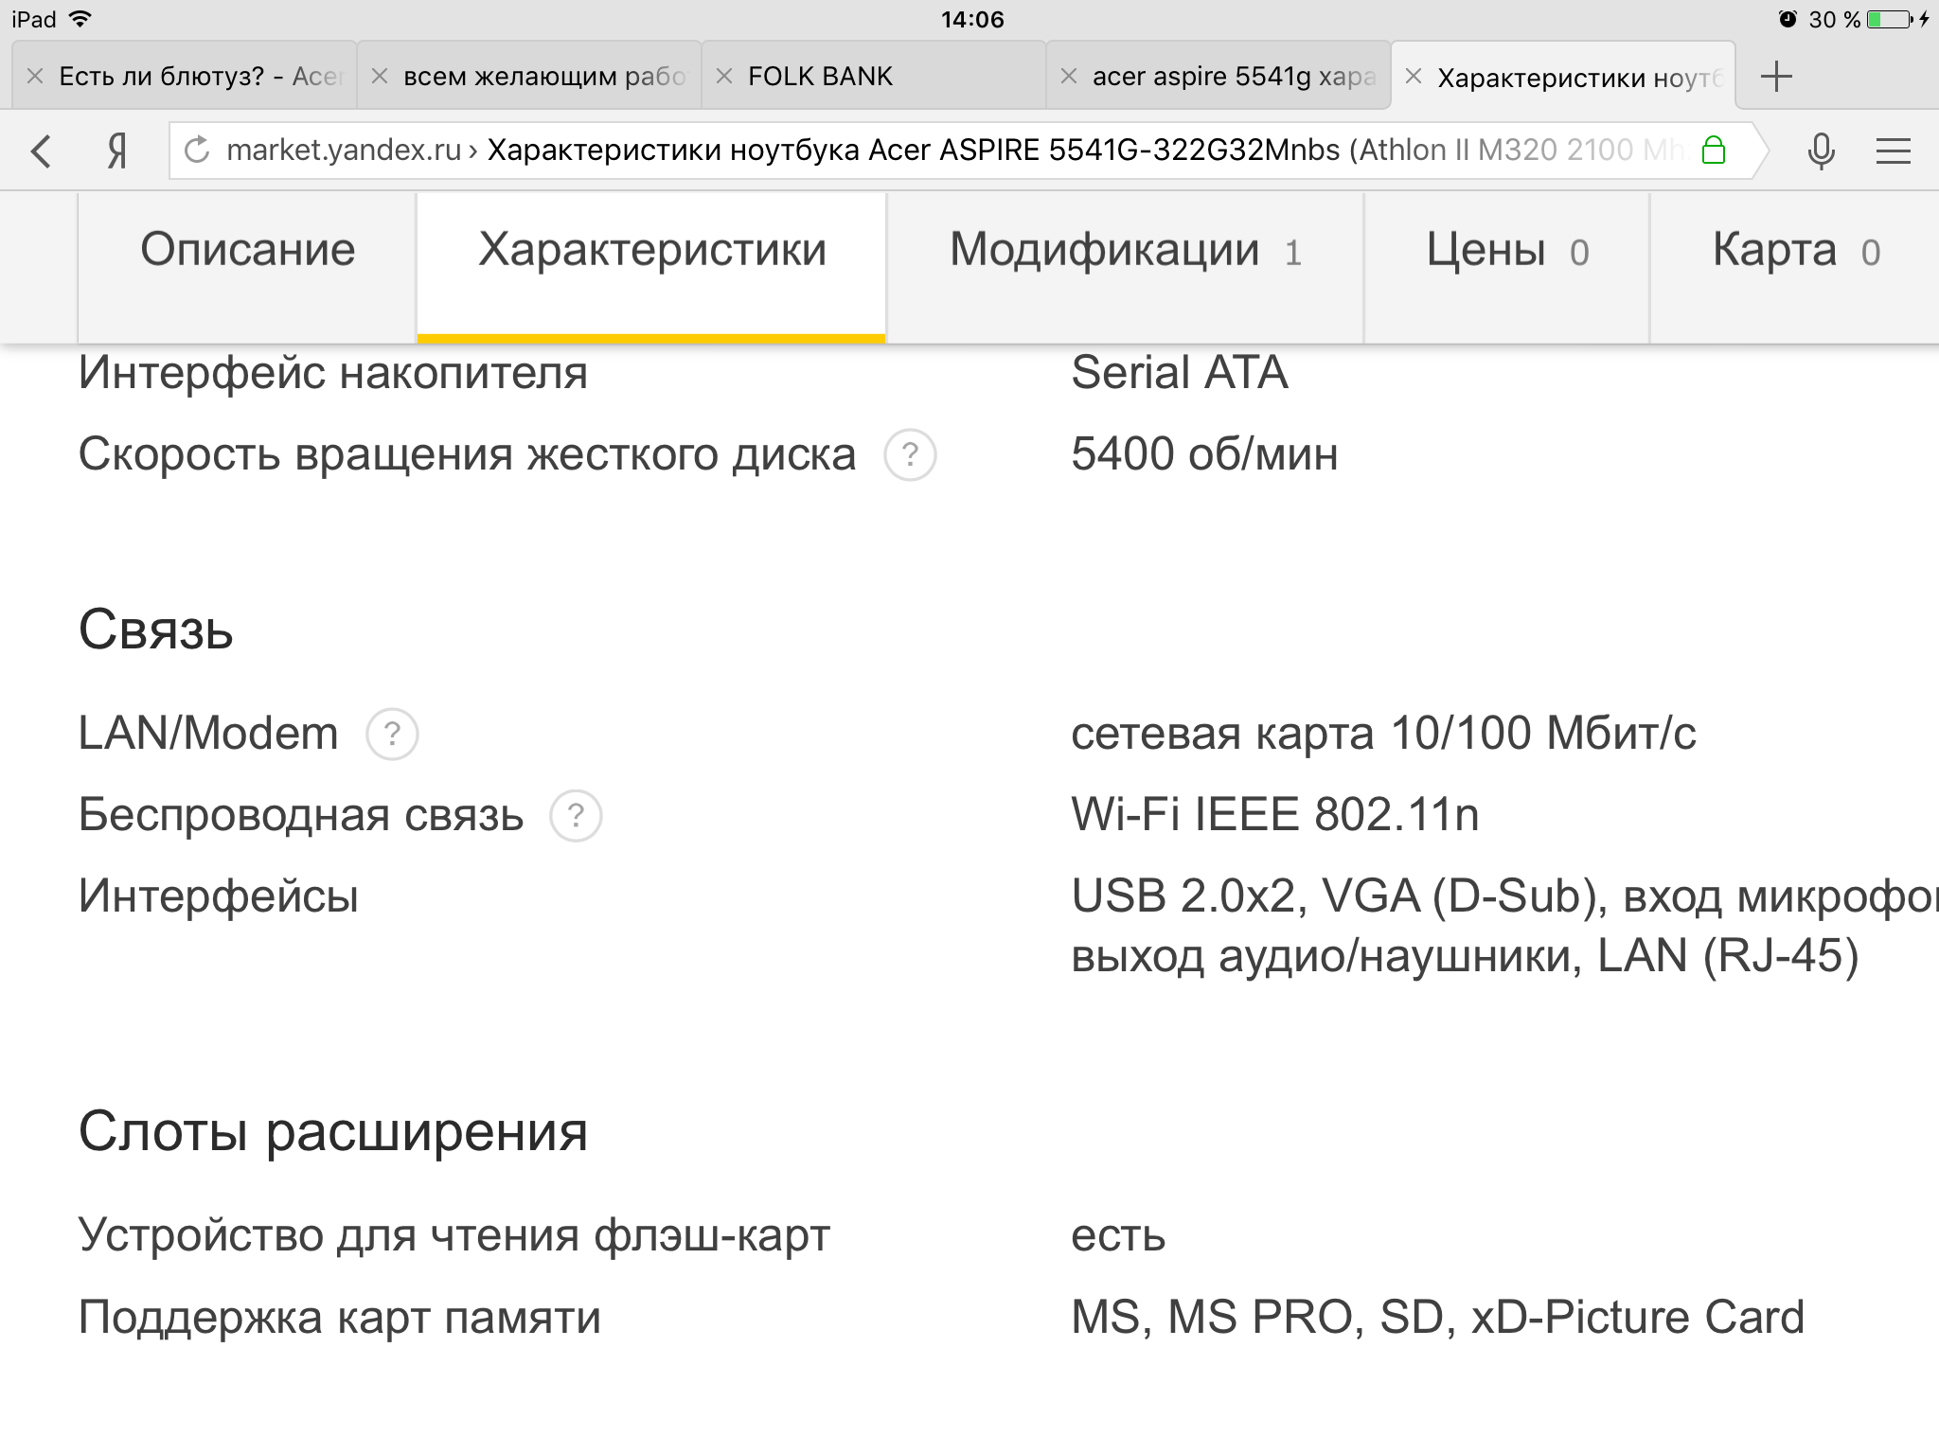Start voice search with microphone icon
This screenshot has height=1454, width=1939.
(1821, 151)
